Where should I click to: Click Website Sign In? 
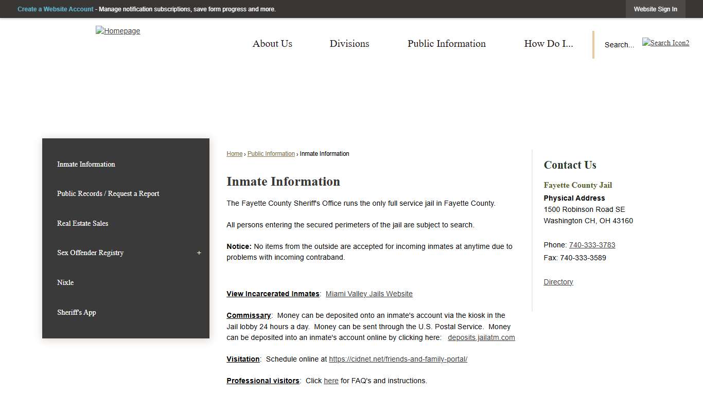pyautogui.click(x=655, y=9)
